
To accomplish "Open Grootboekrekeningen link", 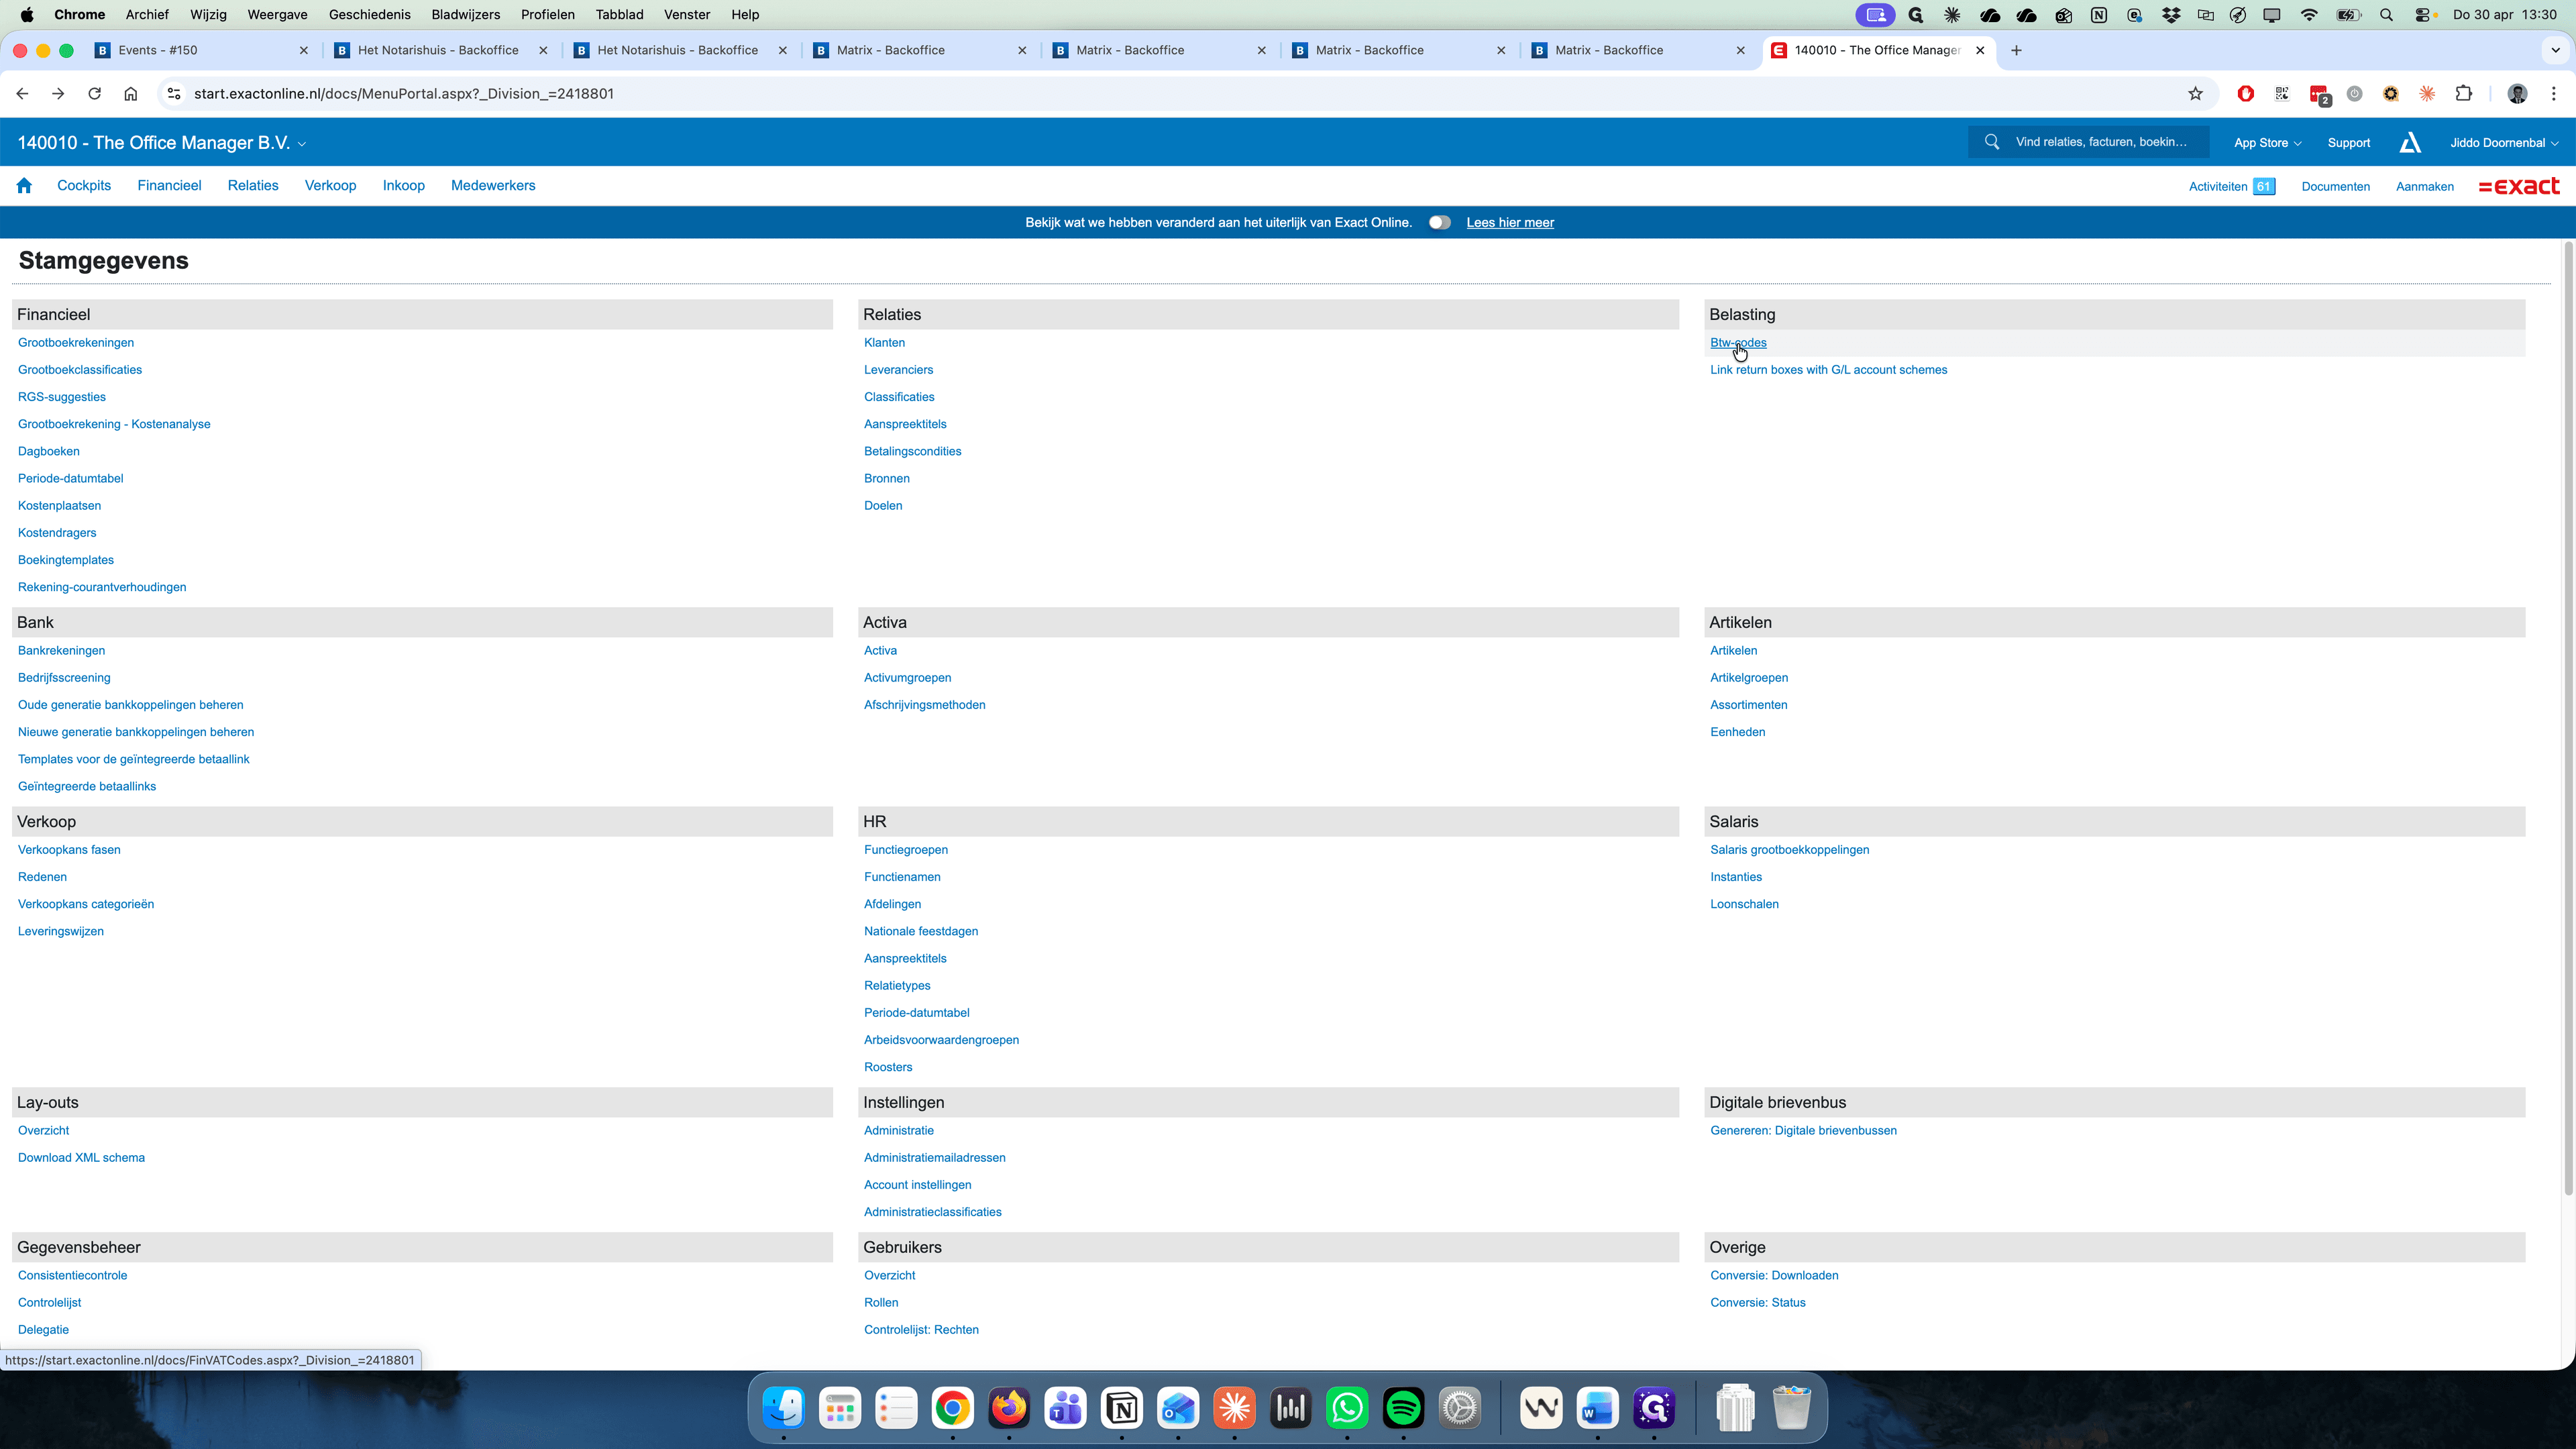I will [76, 343].
